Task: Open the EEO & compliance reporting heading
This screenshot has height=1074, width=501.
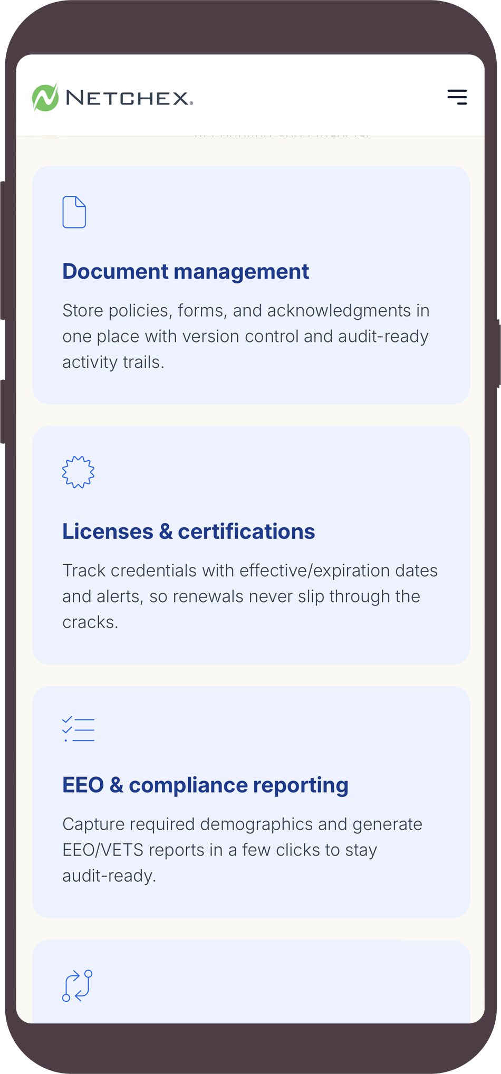Action: click(205, 785)
